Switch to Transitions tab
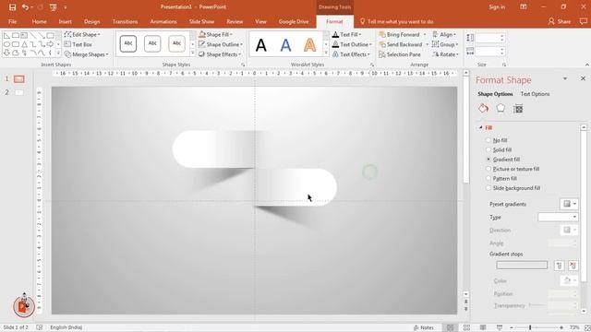This screenshot has height=332, width=591. coord(126,21)
